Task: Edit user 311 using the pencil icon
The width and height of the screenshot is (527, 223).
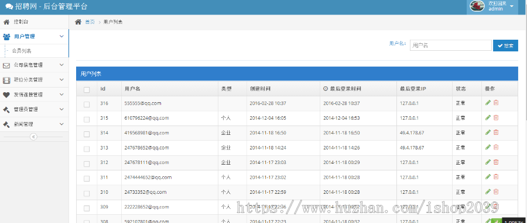Action: [x=488, y=177]
